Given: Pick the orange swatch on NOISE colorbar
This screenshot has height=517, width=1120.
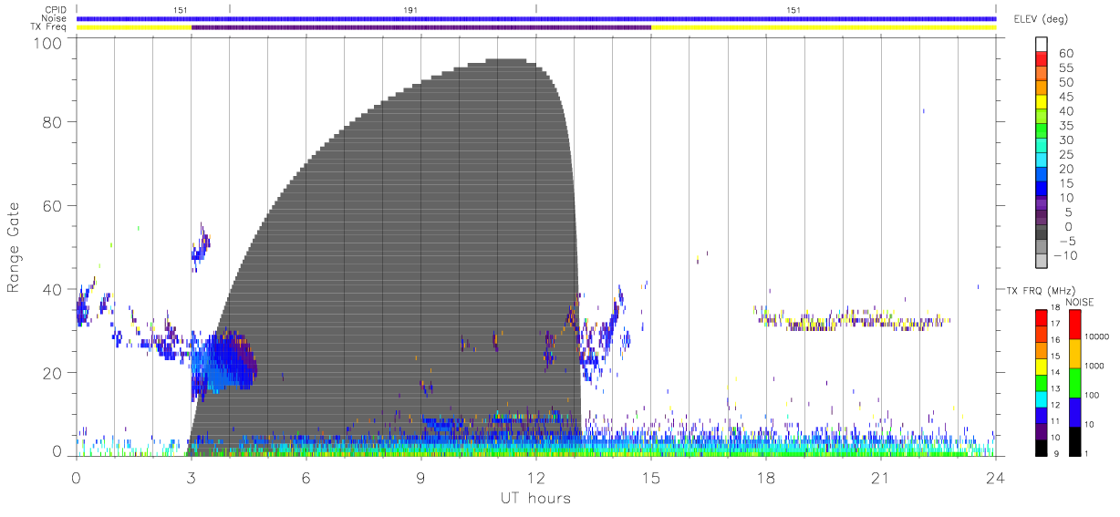Looking at the screenshot, I should [1074, 353].
